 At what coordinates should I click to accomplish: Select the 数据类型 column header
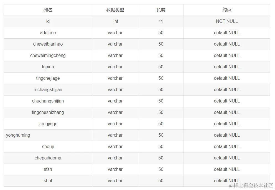pyautogui.click(x=115, y=10)
